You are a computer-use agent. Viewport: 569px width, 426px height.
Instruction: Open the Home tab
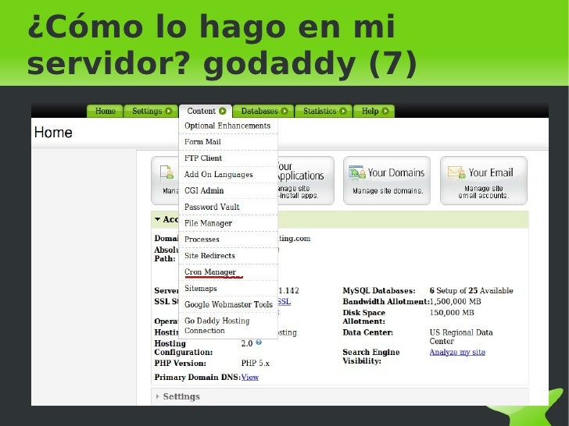[x=106, y=112]
